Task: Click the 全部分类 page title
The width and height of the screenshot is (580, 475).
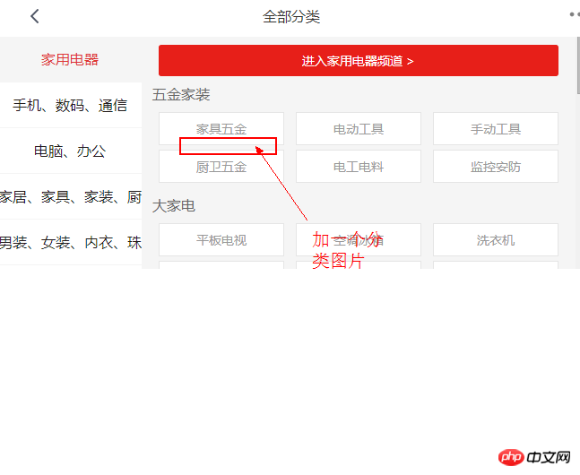Action: [x=291, y=17]
